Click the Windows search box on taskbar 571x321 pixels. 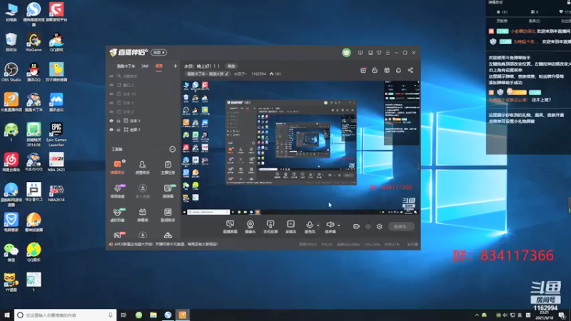point(66,315)
